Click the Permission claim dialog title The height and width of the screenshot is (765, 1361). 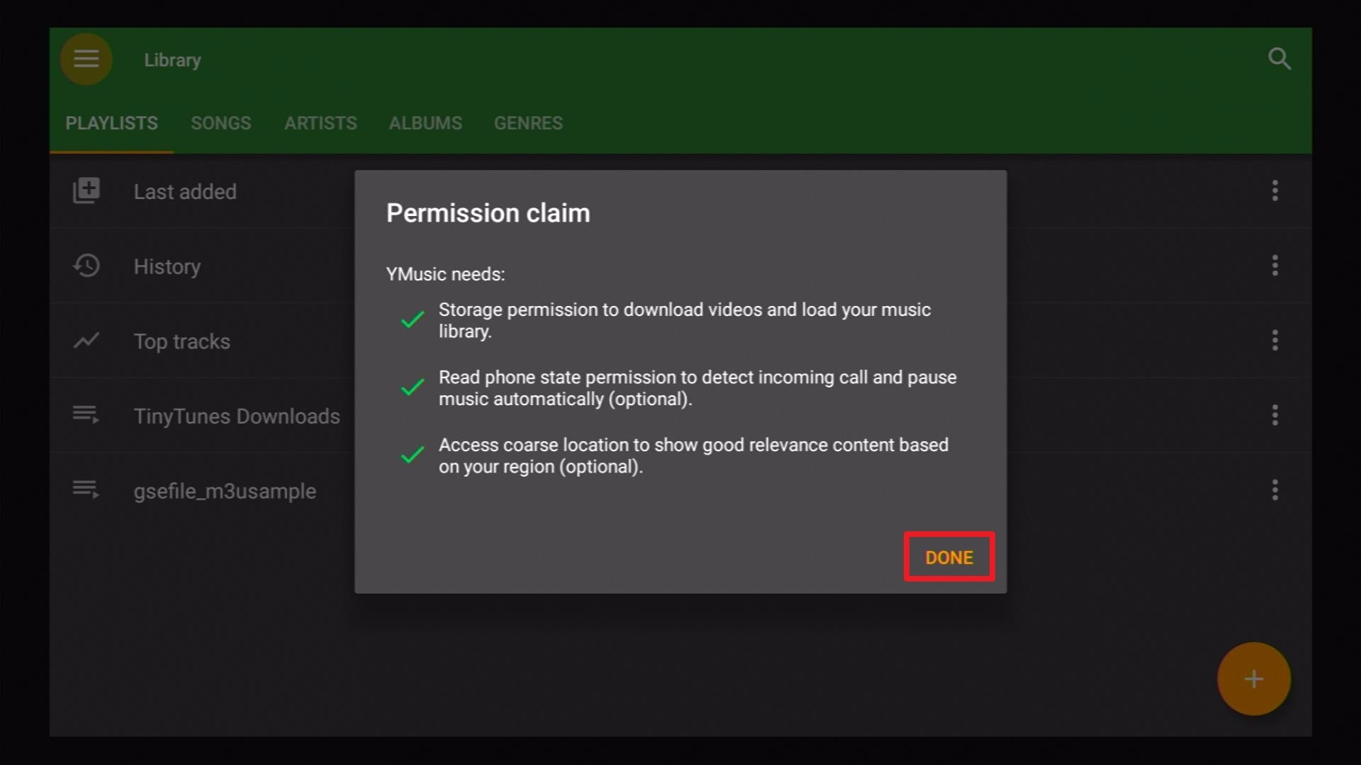coord(488,213)
